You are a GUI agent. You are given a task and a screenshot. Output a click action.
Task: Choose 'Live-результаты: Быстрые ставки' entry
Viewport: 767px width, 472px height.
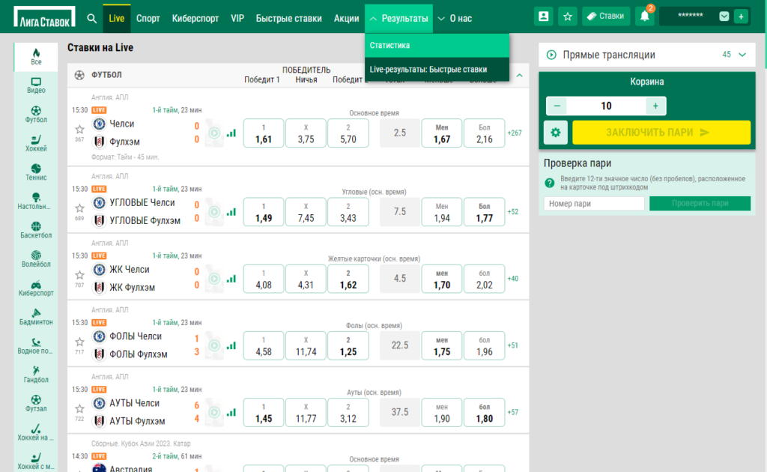click(x=437, y=70)
